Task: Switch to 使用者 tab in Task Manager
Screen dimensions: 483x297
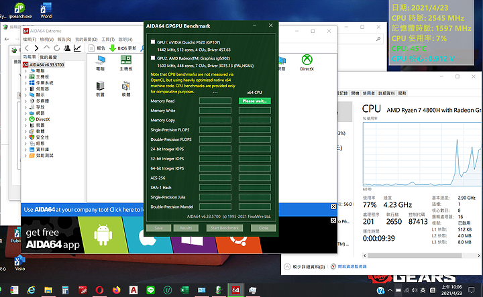Action: [x=368, y=93]
